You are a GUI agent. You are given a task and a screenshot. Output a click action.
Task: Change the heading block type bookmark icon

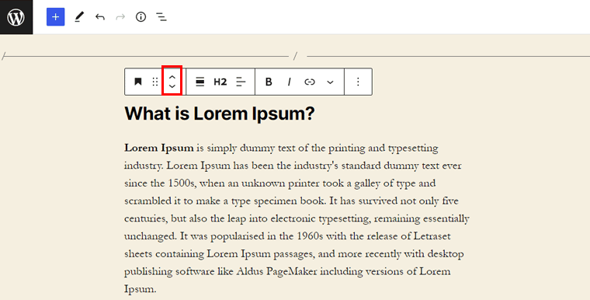tap(138, 82)
